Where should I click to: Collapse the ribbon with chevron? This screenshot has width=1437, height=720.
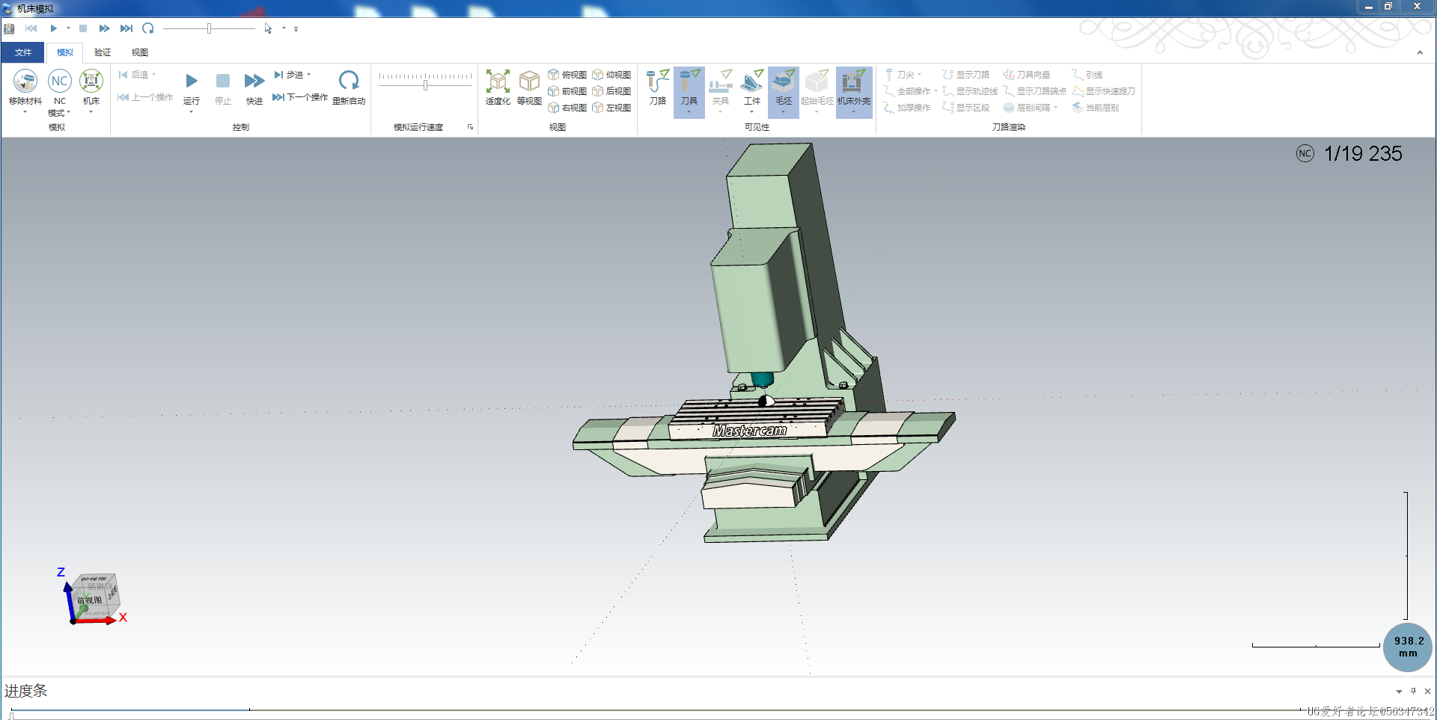tap(1420, 52)
